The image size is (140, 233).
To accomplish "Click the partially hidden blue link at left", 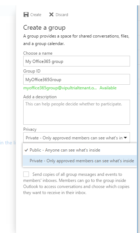I will pyautogui.click(x=8, y=143).
